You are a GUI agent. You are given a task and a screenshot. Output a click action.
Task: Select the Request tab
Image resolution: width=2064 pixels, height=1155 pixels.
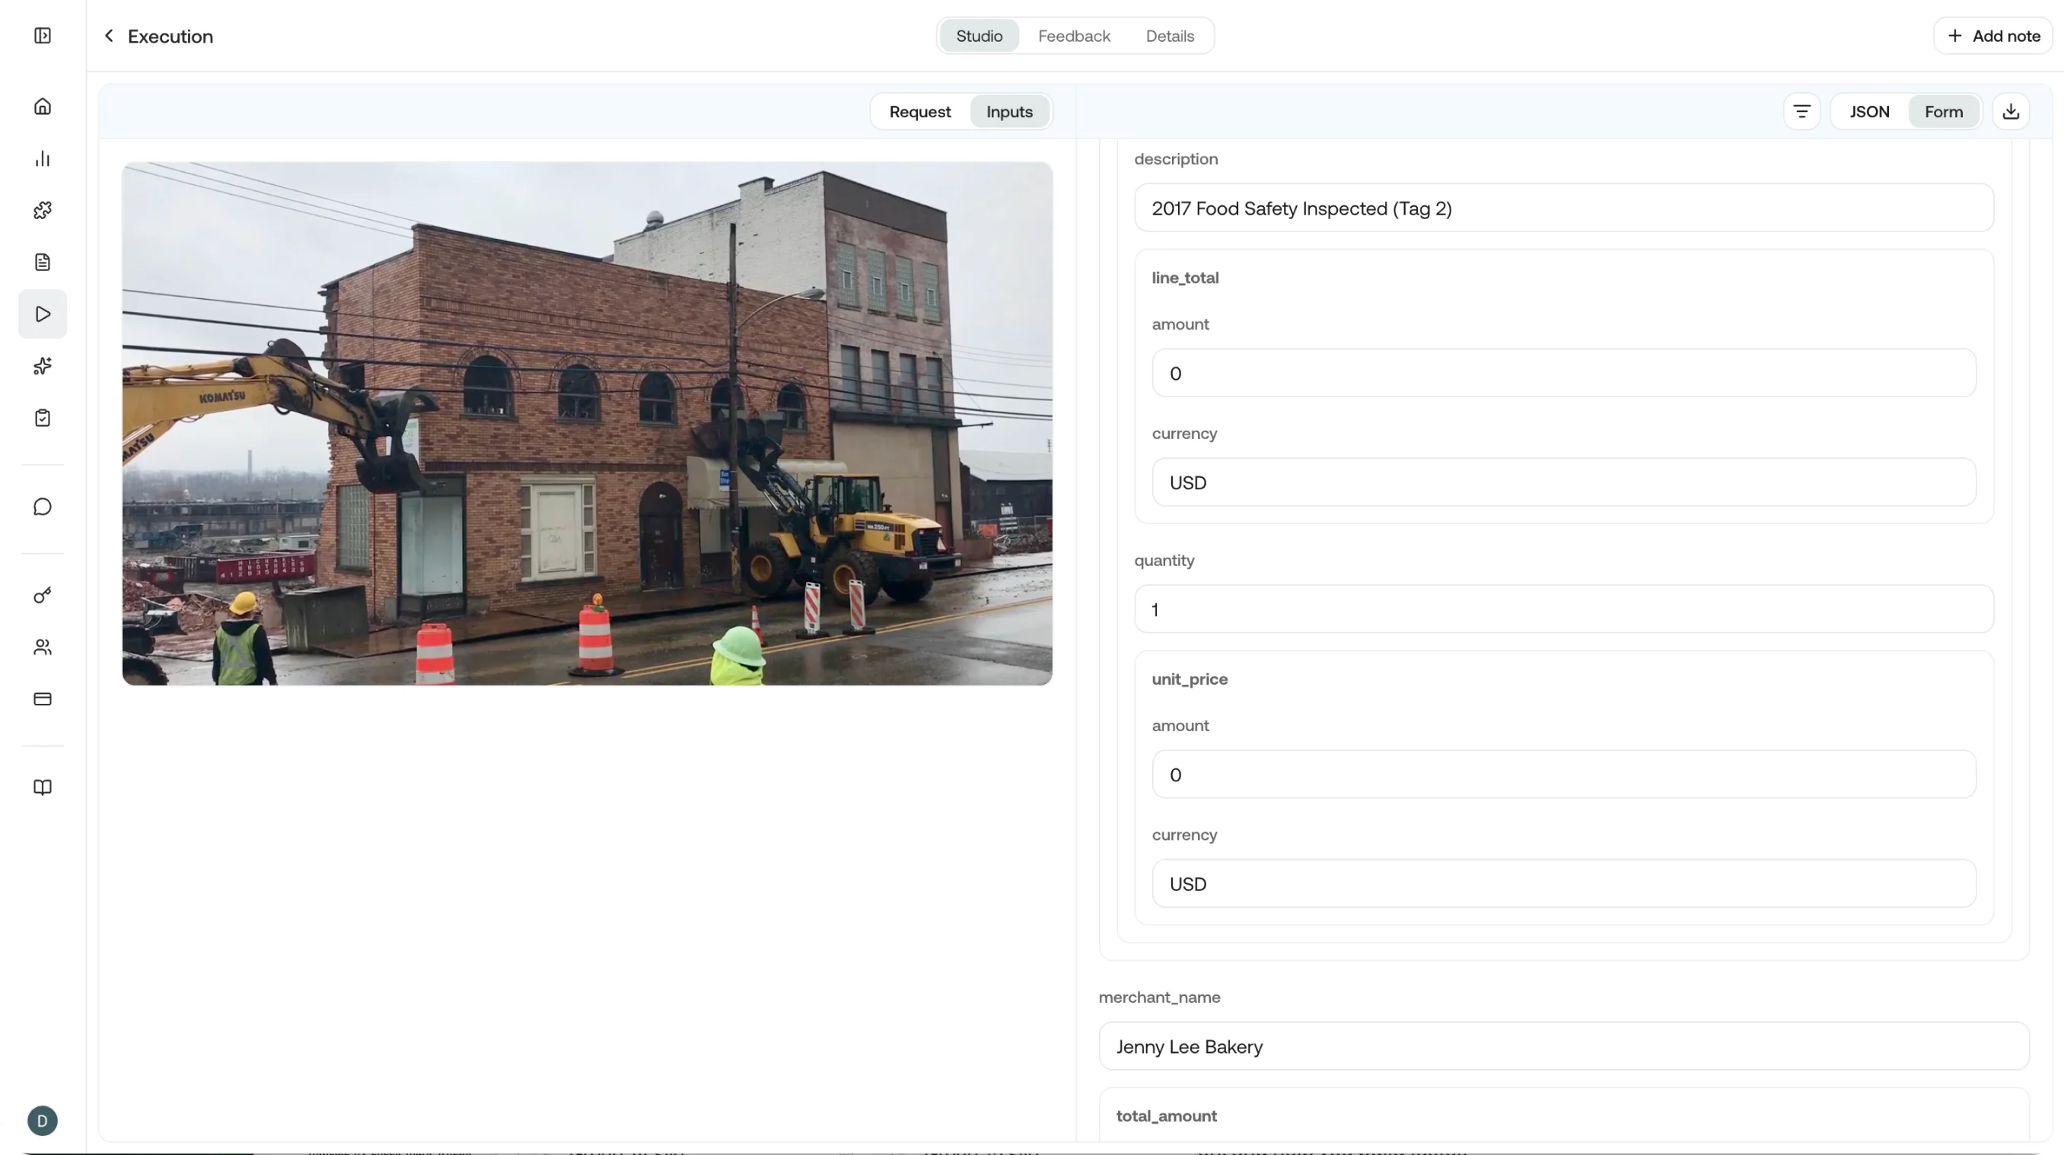click(920, 111)
